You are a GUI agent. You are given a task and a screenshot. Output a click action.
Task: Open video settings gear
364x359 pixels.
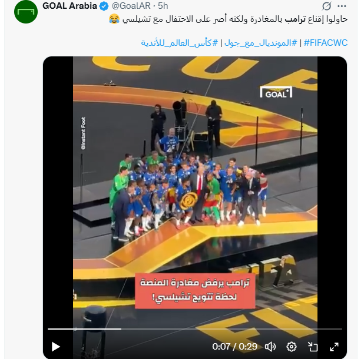[x=292, y=347]
